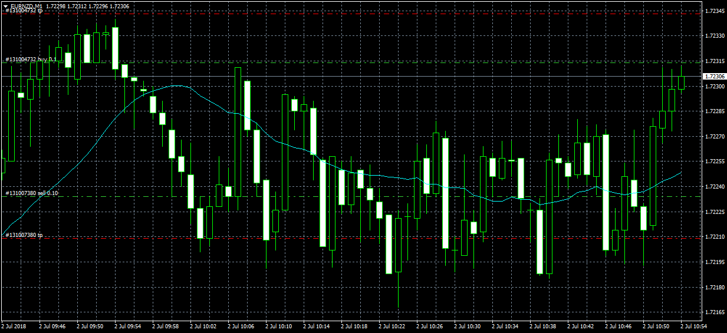The height and width of the screenshot is (333, 727).
Task: Click the 2 Jul 10:38 time label
Action: [x=542, y=326]
